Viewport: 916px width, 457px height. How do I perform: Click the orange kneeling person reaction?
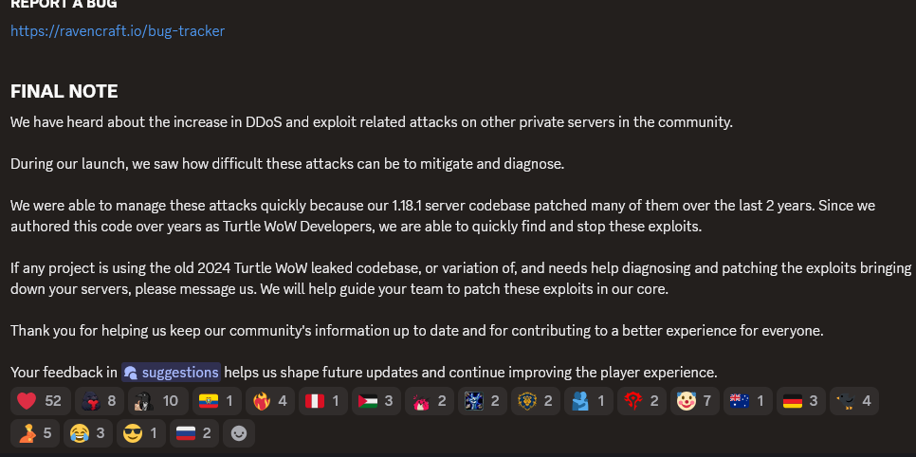click(x=34, y=433)
